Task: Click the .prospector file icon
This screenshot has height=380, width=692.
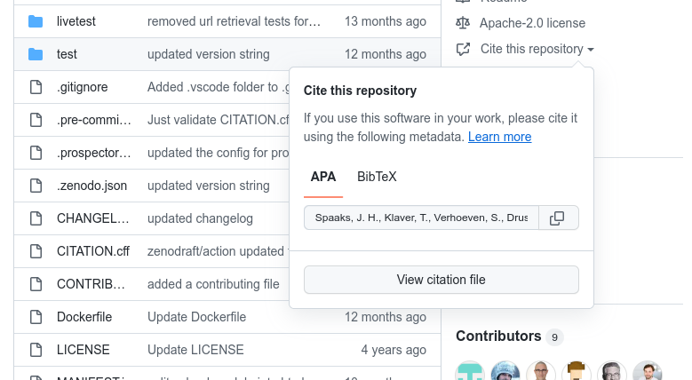Action: pyautogui.click(x=36, y=153)
